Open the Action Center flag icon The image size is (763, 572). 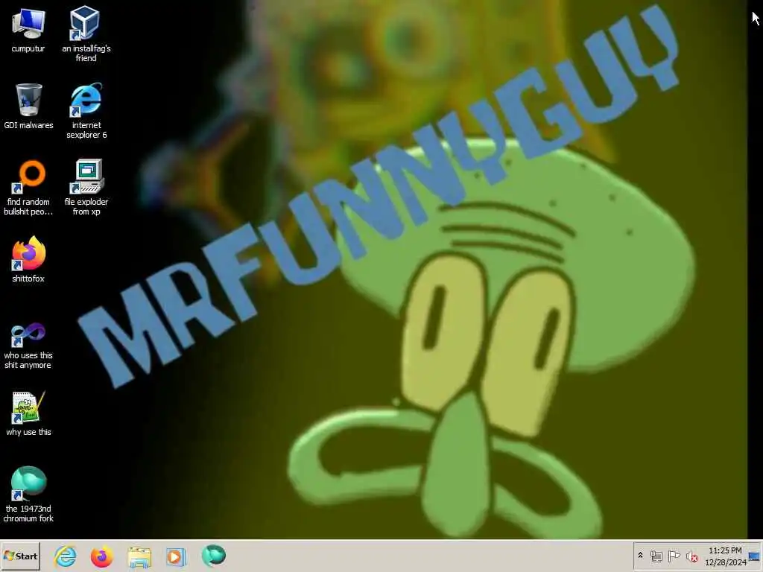(674, 556)
